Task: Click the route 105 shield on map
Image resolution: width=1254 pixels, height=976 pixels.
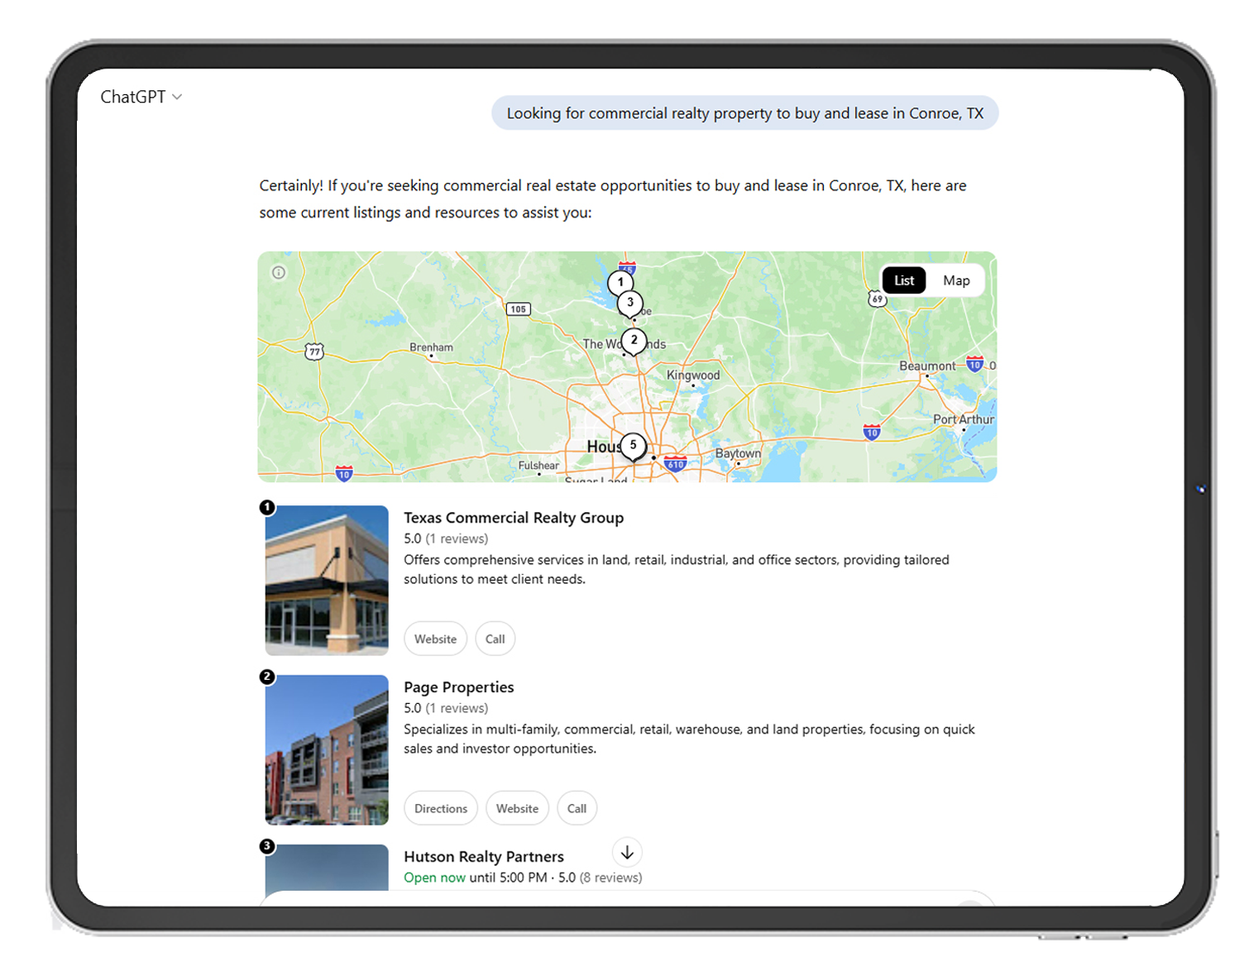Action: [x=518, y=309]
